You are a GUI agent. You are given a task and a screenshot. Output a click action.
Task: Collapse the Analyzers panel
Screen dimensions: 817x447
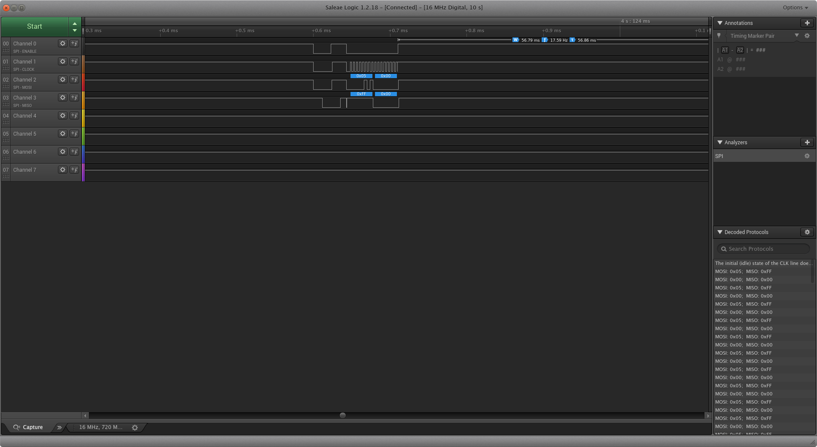point(720,142)
